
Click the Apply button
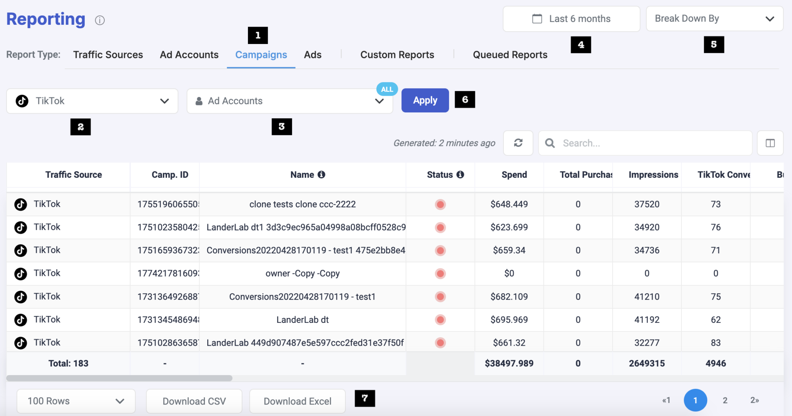pos(425,100)
